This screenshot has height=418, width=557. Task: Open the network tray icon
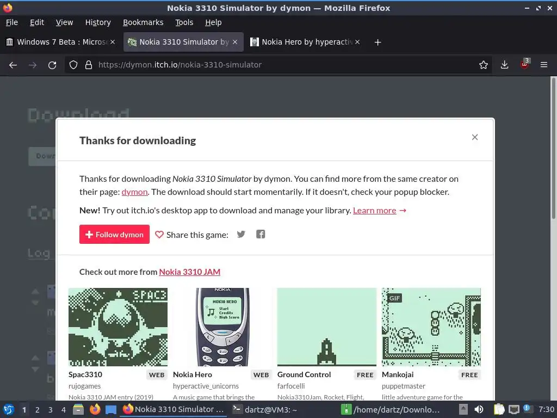pos(513,410)
